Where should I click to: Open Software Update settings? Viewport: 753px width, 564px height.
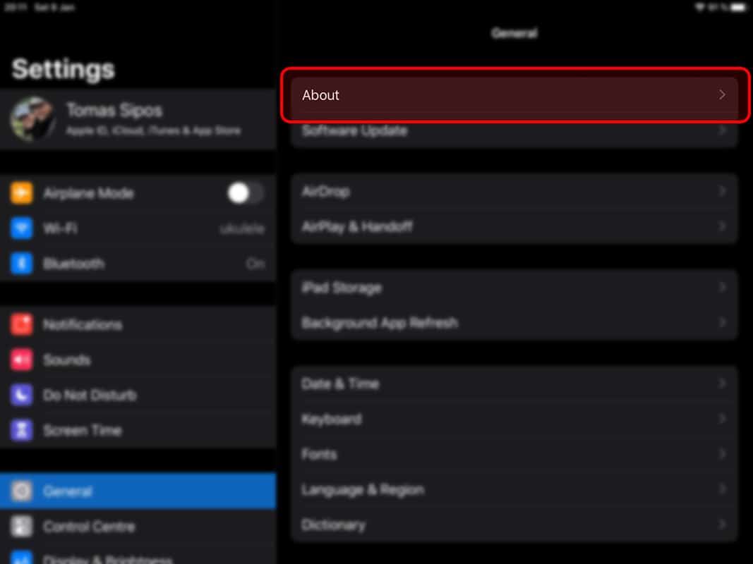[x=514, y=130]
